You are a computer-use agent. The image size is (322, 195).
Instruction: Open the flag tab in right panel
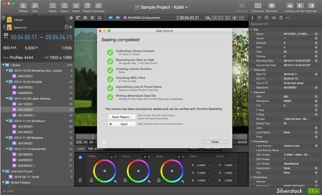point(260,18)
